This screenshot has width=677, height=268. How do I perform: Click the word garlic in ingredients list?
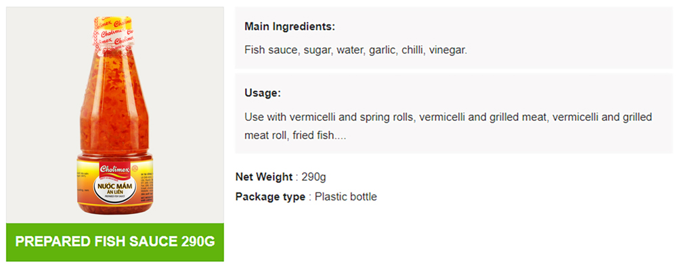[x=383, y=50]
